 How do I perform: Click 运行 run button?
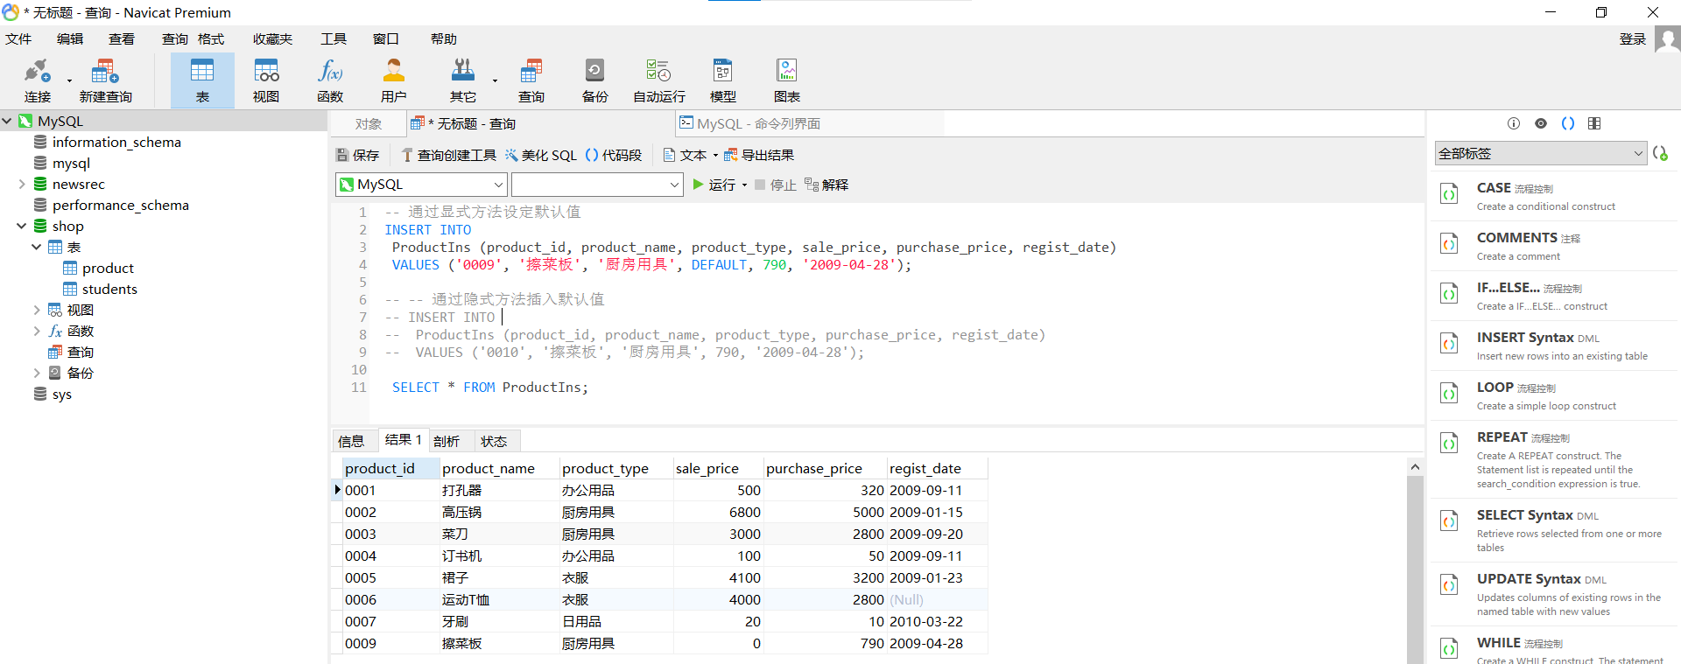click(x=714, y=185)
